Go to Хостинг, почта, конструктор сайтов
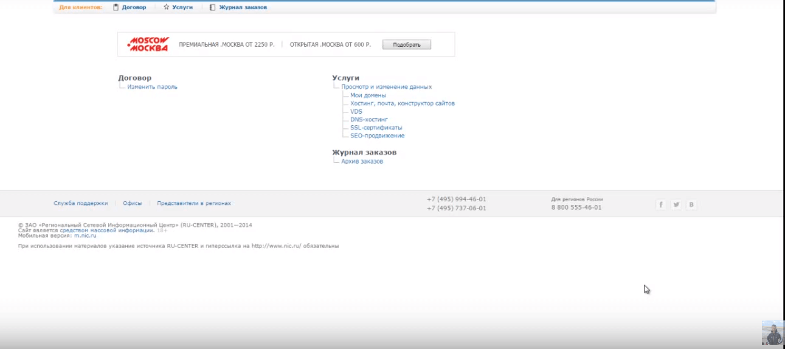 click(x=402, y=103)
